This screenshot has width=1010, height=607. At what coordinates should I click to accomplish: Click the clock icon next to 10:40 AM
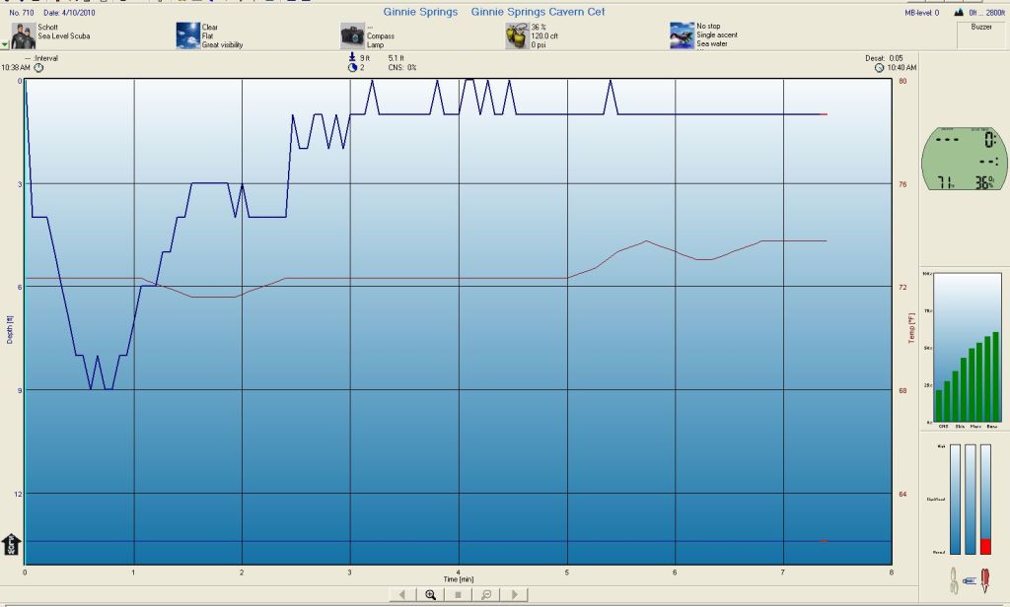[879, 68]
